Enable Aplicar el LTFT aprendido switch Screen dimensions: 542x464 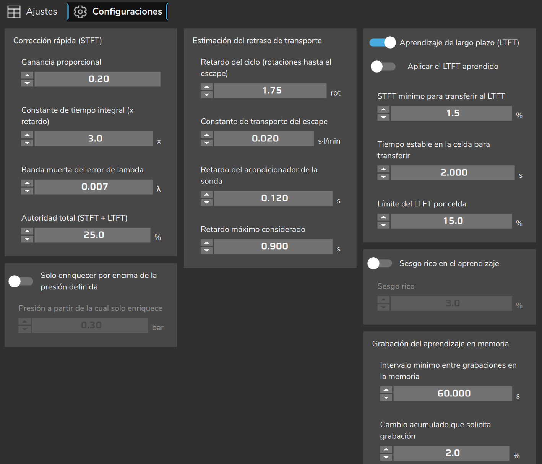[383, 67]
